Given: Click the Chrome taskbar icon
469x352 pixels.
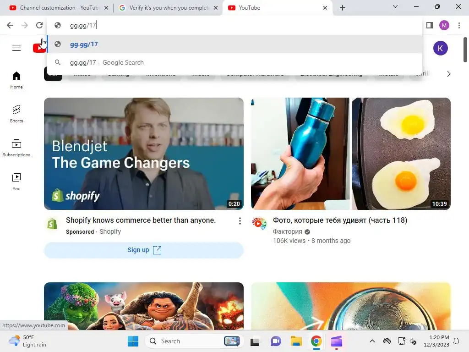Looking at the screenshot, I should (x=316, y=341).
